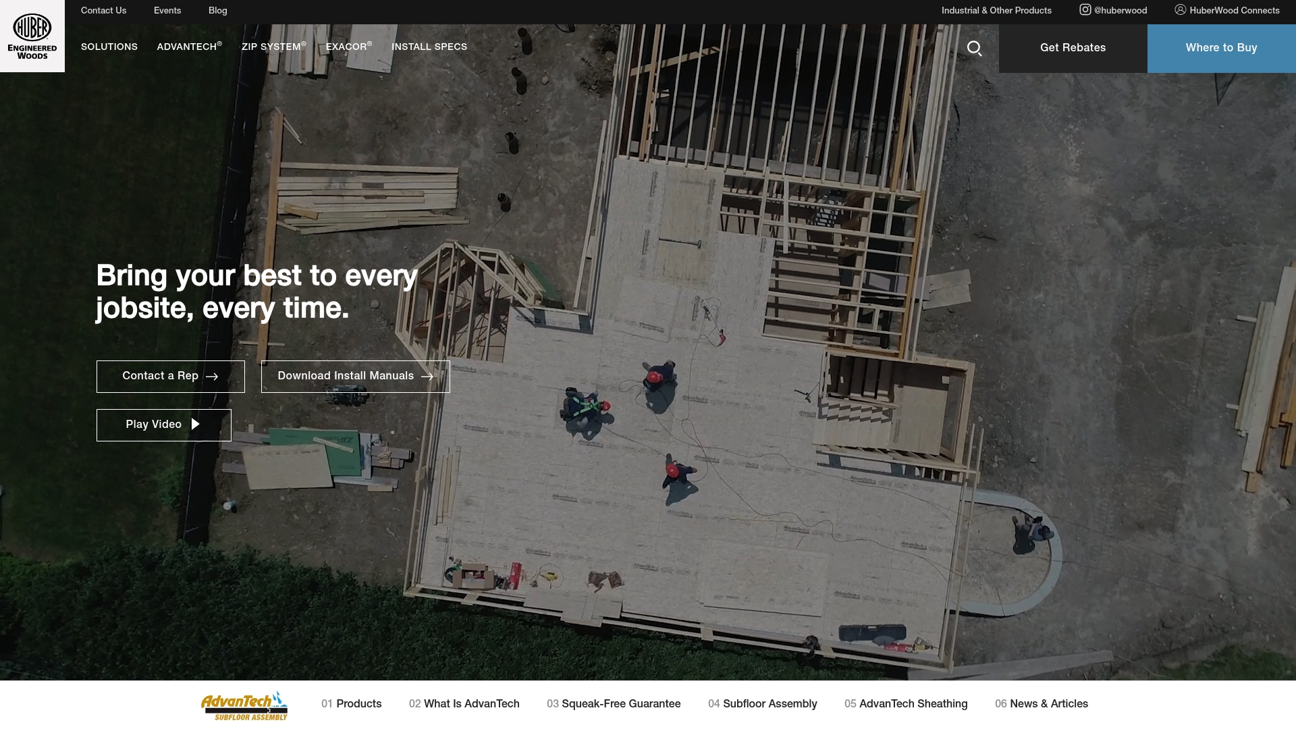Click the Contact a Rep button
Image resolution: width=1296 pixels, height=729 pixels.
[x=171, y=376]
